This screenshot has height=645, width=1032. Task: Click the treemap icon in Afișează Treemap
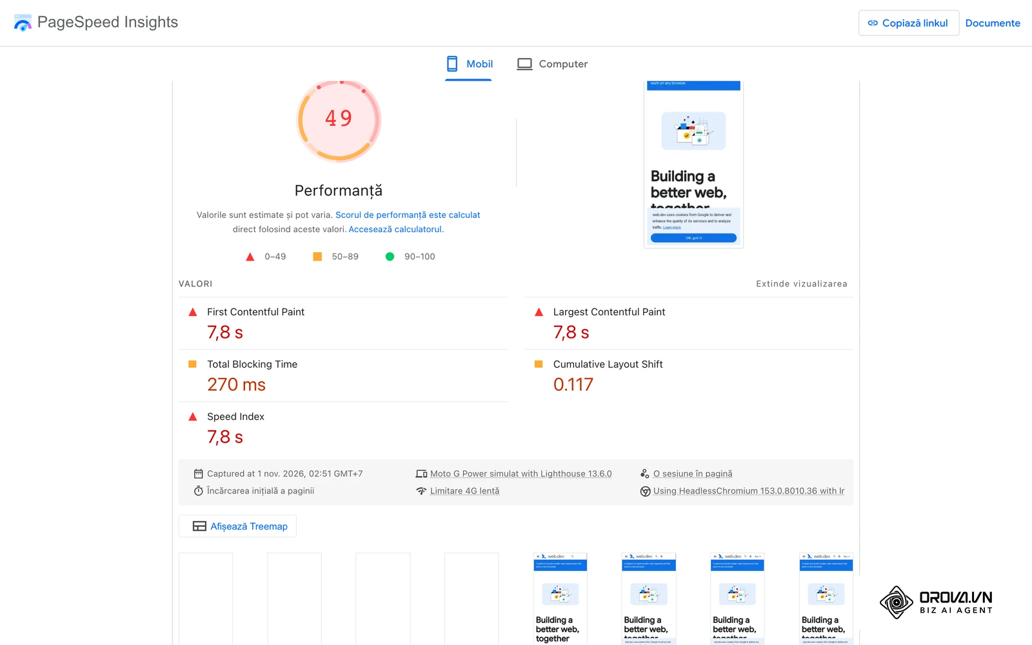199,526
